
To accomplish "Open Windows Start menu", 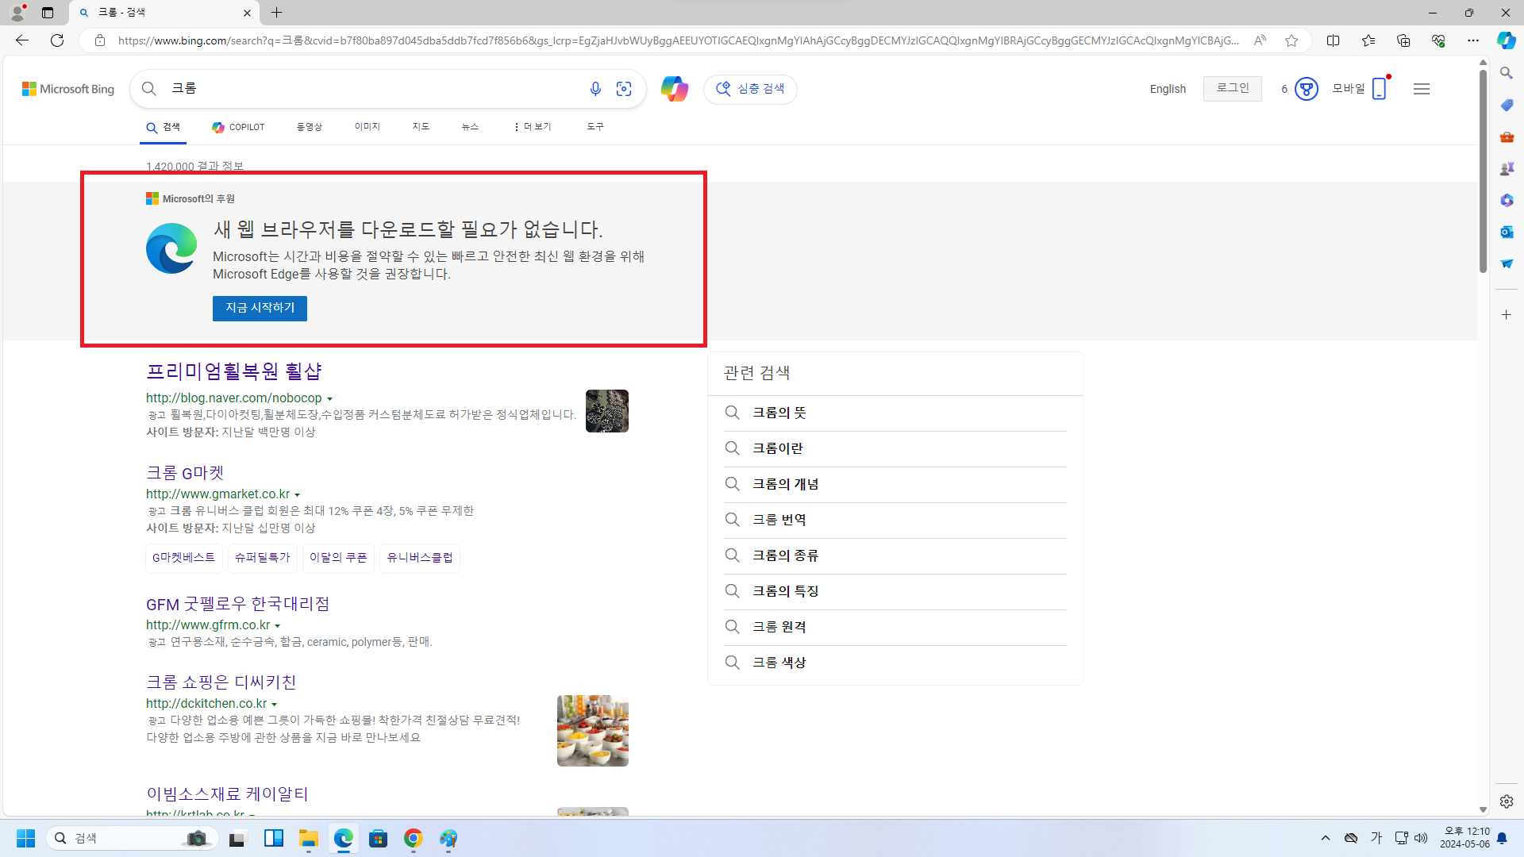I will 26,838.
